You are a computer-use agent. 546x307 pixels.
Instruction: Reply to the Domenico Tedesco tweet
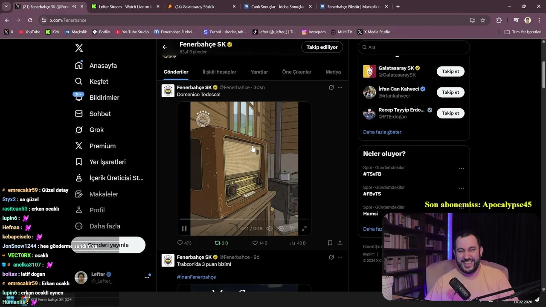(x=184, y=243)
